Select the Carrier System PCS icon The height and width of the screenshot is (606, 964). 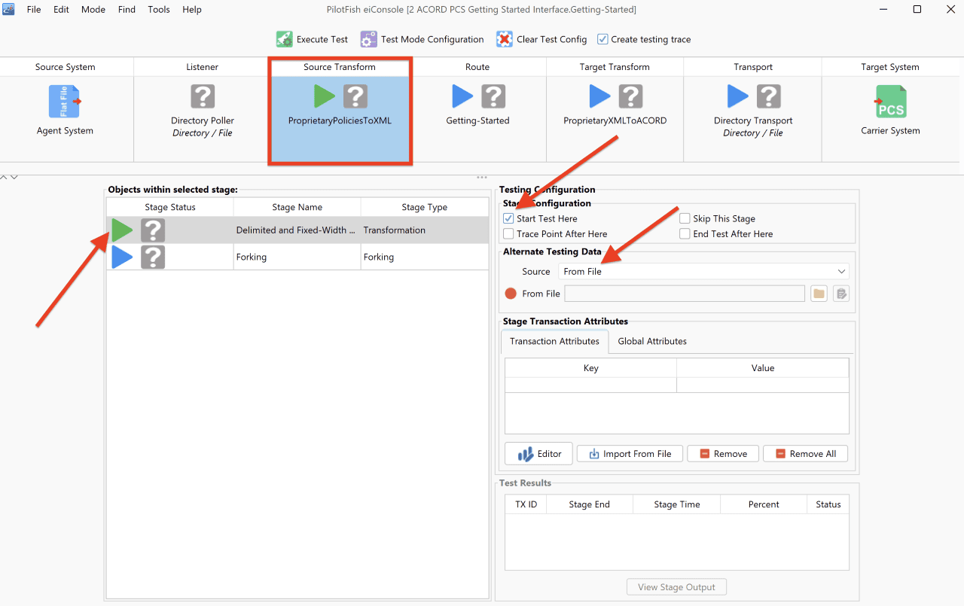(x=891, y=102)
